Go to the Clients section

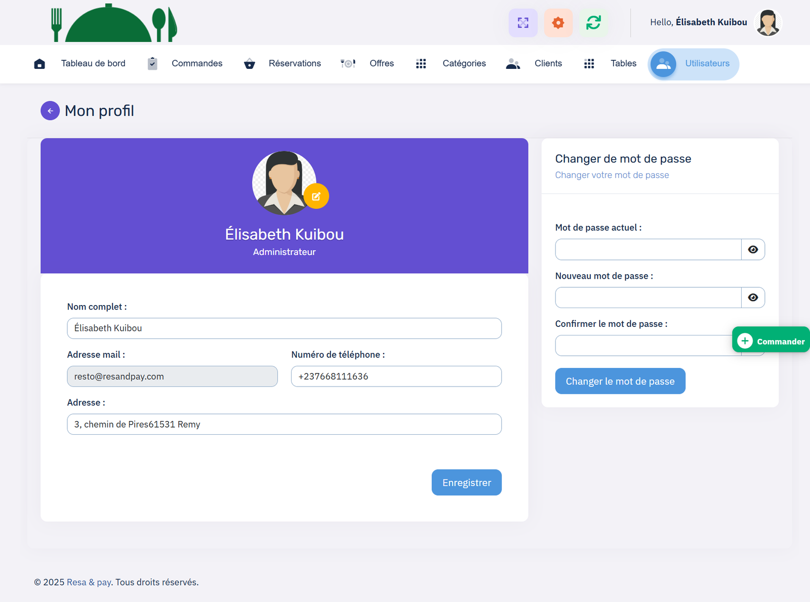click(x=548, y=63)
